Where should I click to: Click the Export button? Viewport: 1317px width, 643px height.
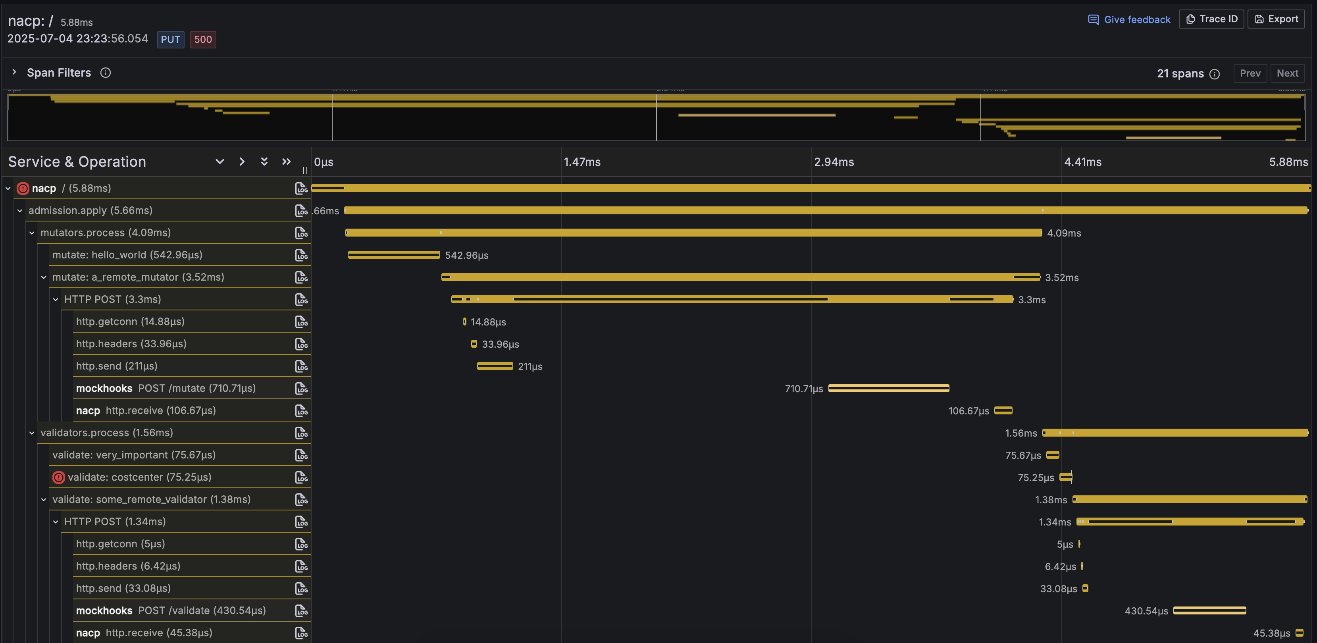pyautogui.click(x=1276, y=19)
